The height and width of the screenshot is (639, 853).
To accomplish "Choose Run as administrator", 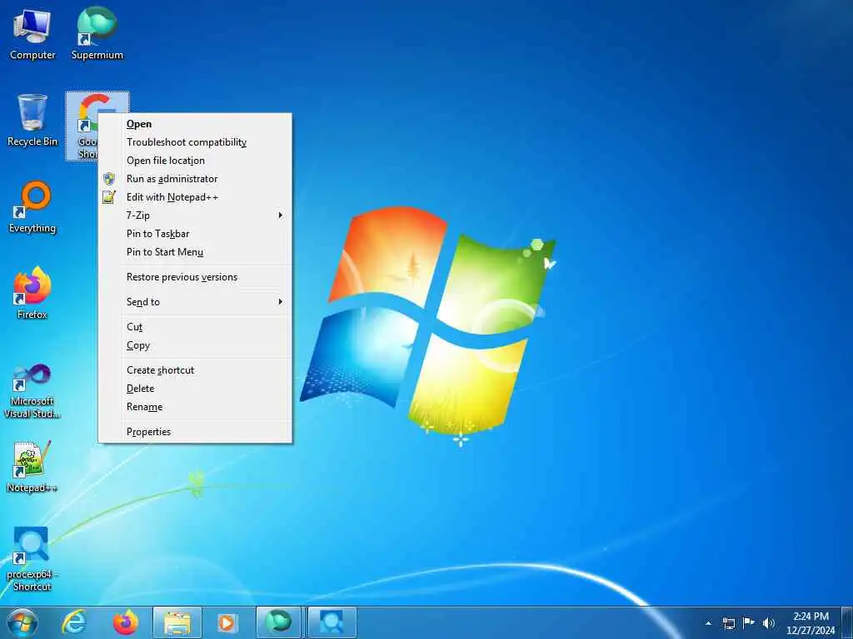I will (195, 179).
